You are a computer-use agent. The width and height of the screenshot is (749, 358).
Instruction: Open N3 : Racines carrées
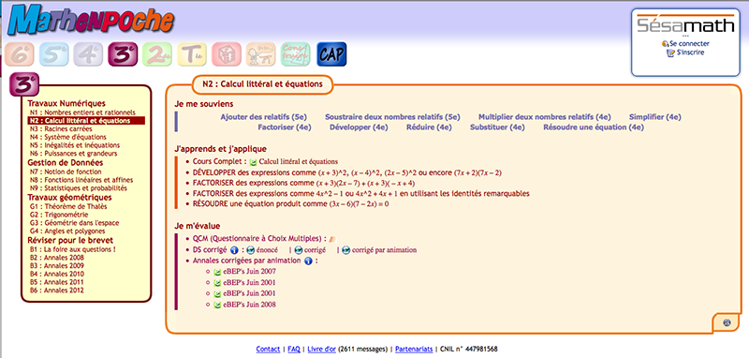(x=61, y=129)
